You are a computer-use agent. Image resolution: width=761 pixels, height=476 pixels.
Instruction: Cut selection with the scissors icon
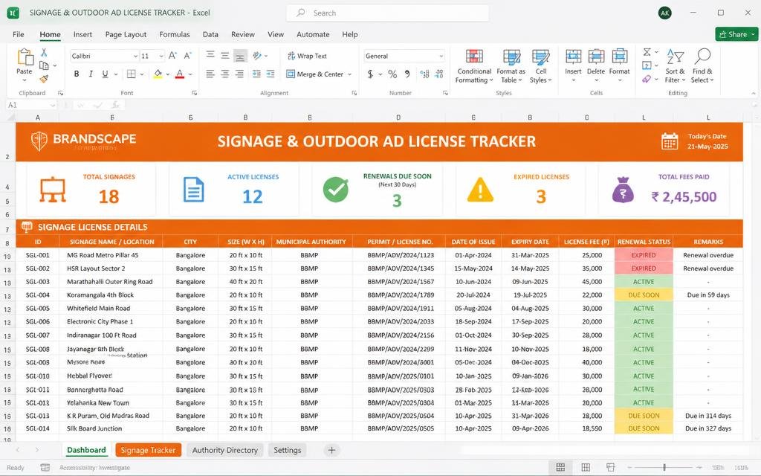coord(44,53)
